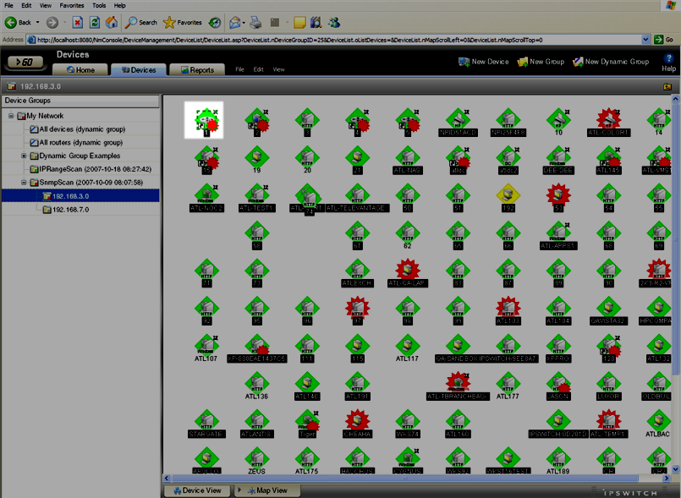Expand Dynamic Group Examples folder
681x498 pixels.
(25, 156)
